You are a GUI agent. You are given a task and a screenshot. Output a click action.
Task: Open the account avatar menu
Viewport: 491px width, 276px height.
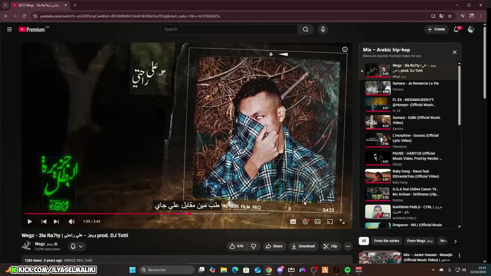471,29
